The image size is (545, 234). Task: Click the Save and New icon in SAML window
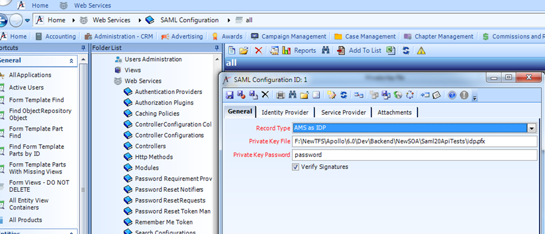[x=254, y=95]
